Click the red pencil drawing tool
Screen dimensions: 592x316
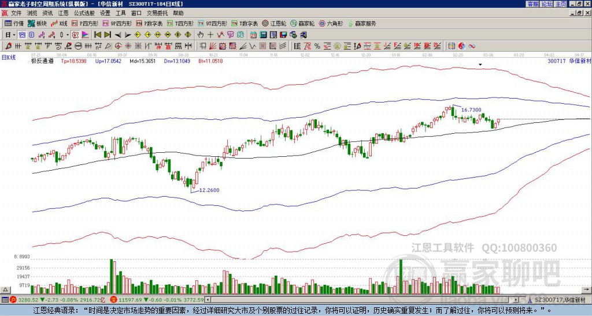tap(8, 46)
